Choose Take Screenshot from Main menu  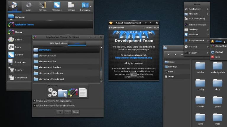coord(197,25)
